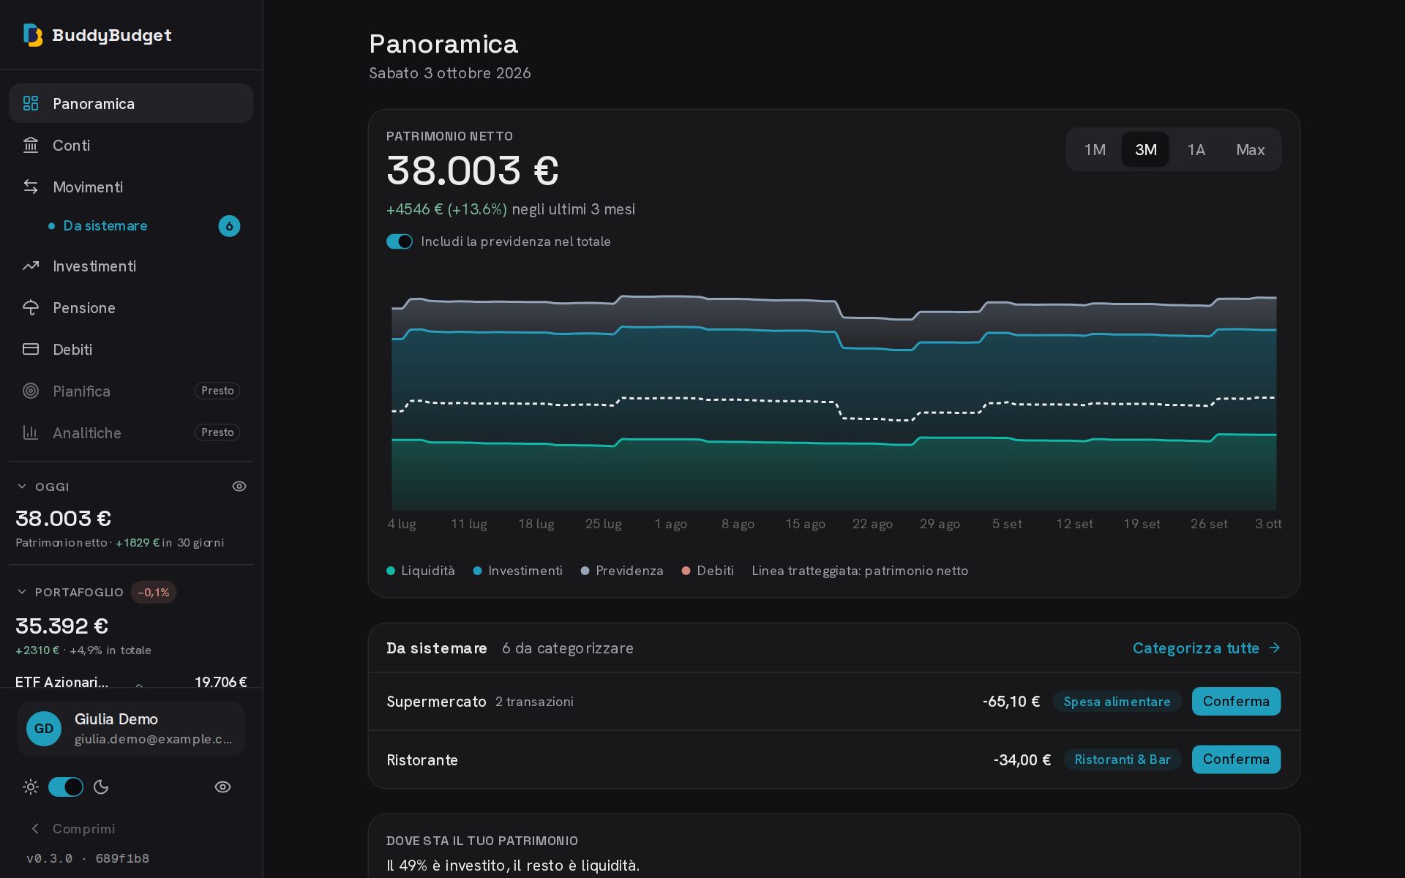Confirm the Ristorante categorization
This screenshot has width=1405, height=878.
(x=1236, y=759)
